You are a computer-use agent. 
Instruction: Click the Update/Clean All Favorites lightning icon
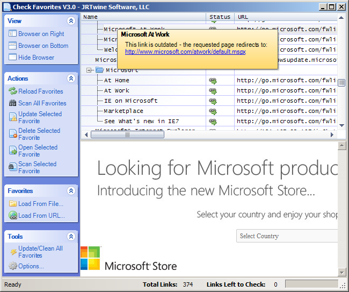(13, 252)
